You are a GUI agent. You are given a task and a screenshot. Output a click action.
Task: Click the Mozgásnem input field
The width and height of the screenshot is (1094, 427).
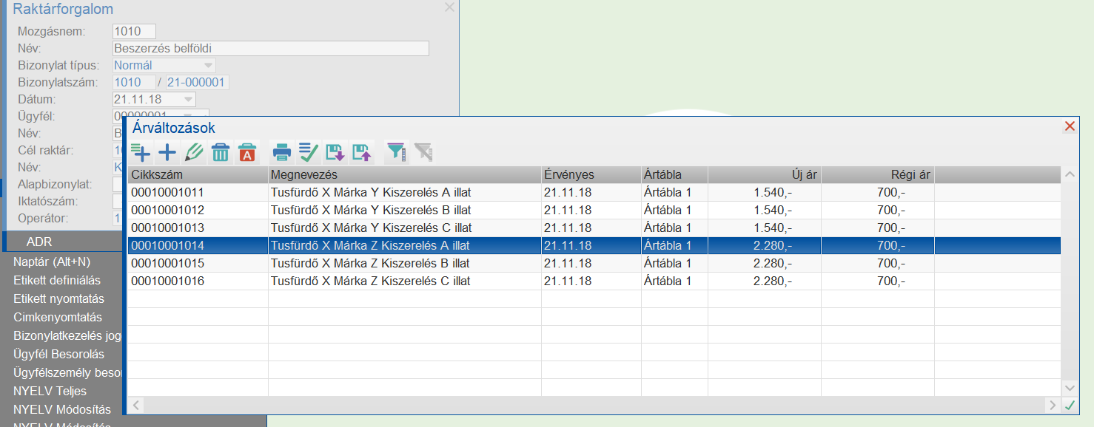134,31
